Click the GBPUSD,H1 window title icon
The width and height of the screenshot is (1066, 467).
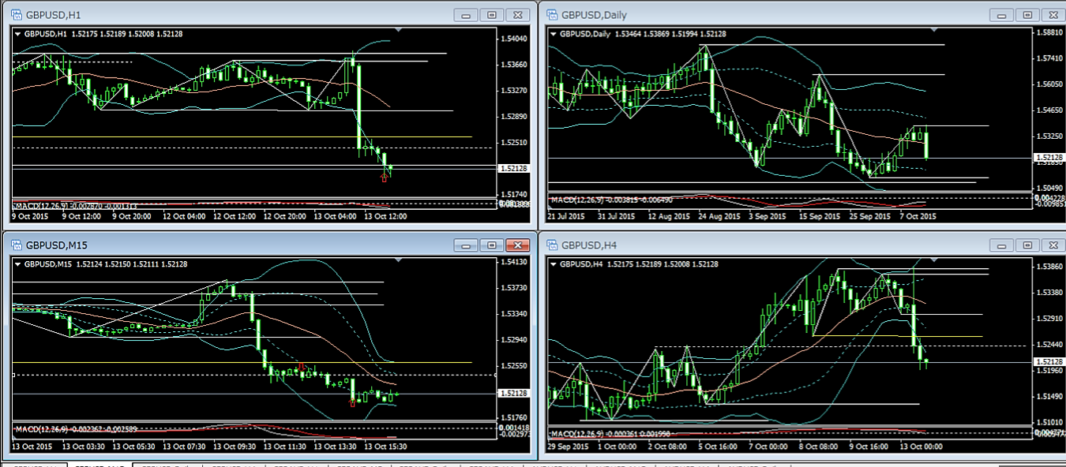[x=16, y=15]
